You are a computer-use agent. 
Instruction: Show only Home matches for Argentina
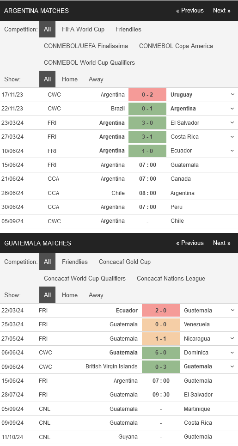click(x=70, y=79)
